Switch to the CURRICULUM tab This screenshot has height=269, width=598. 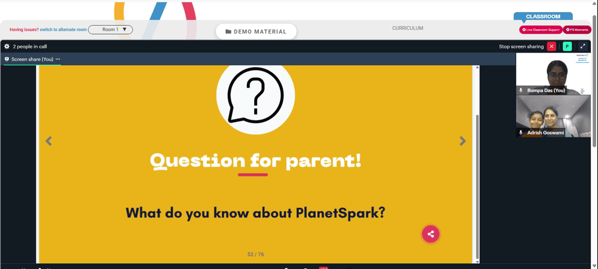click(x=407, y=28)
